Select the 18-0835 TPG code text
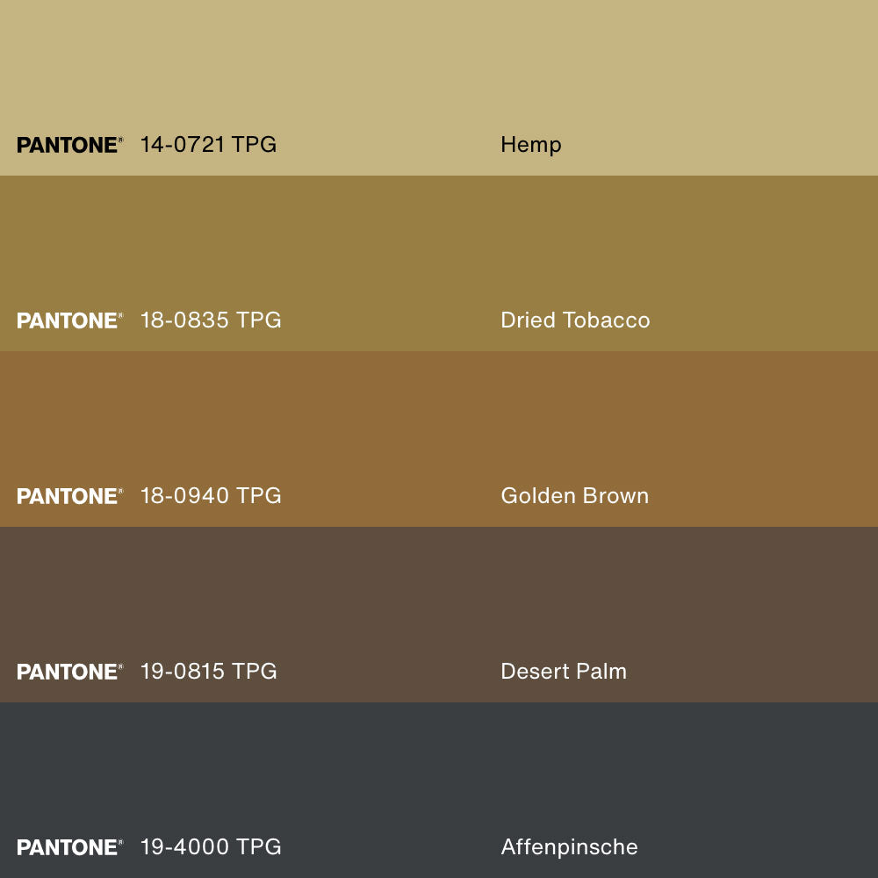Viewport: 878px width, 878px height. click(211, 320)
